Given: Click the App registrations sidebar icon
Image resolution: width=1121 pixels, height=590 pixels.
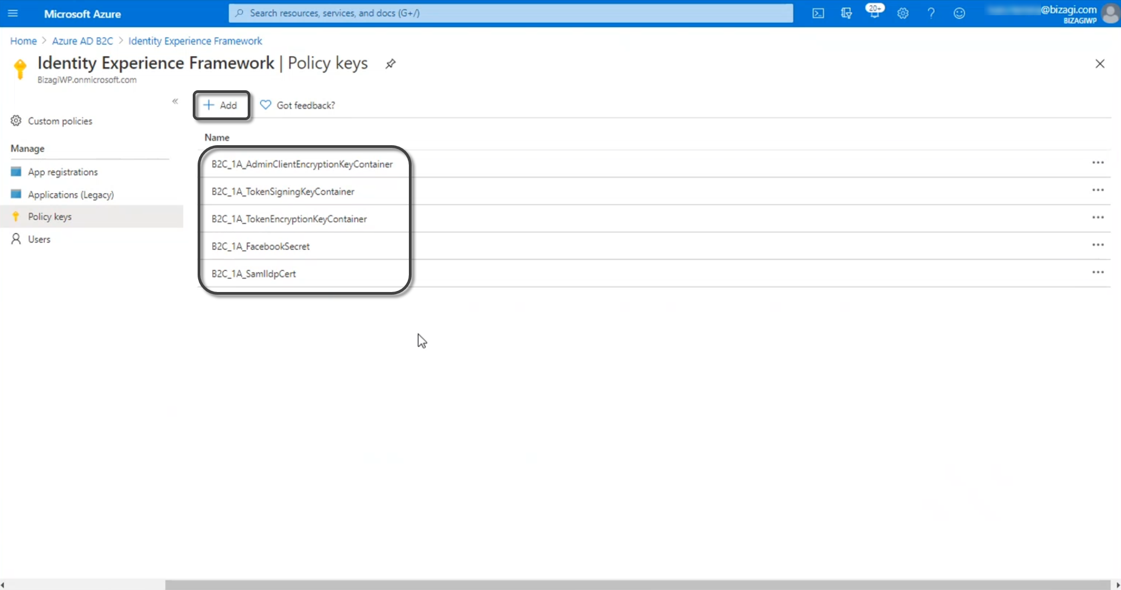Looking at the screenshot, I should pyautogui.click(x=16, y=171).
